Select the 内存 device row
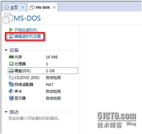Image resolution: width=142 pixels, height=134 pixels. pyautogui.click(x=43, y=57)
